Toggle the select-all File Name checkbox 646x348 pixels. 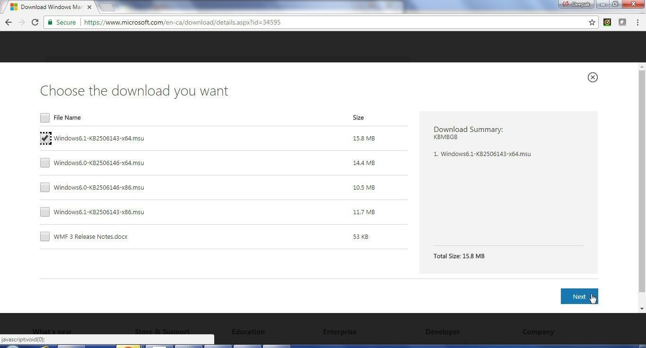[45, 117]
